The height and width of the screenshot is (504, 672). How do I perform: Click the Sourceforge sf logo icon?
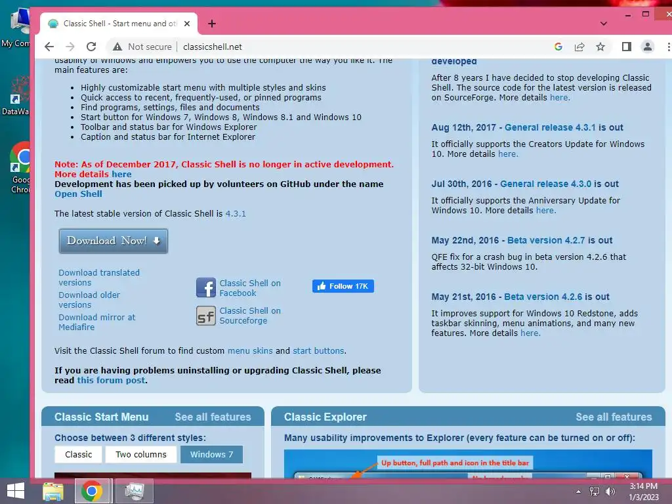[205, 316]
